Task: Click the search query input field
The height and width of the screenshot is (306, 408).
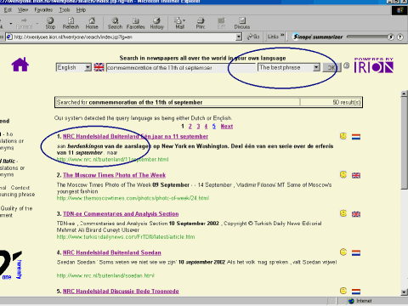Action: 181,68
